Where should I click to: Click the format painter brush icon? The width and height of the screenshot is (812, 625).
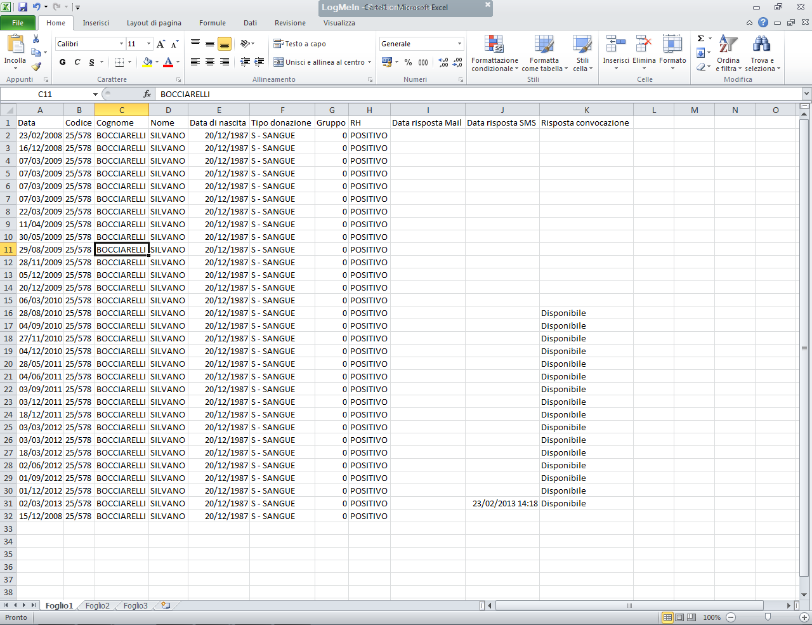pos(36,66)
